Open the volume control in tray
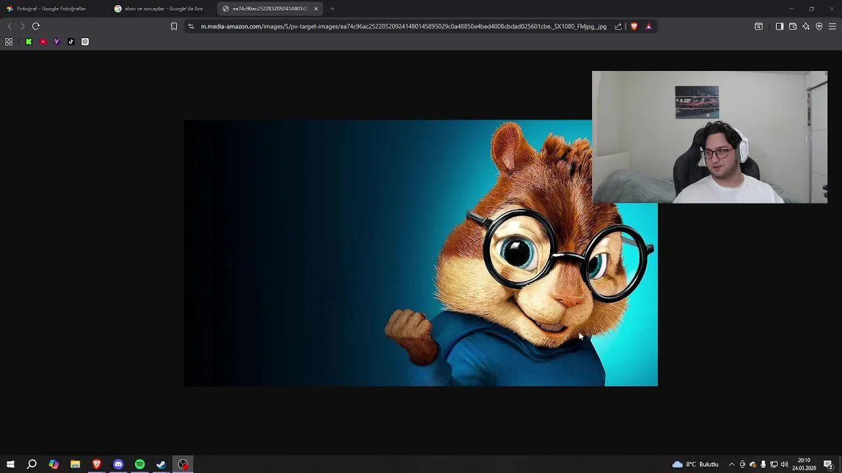This screenshot has height=473, width=842. [784, 464]
